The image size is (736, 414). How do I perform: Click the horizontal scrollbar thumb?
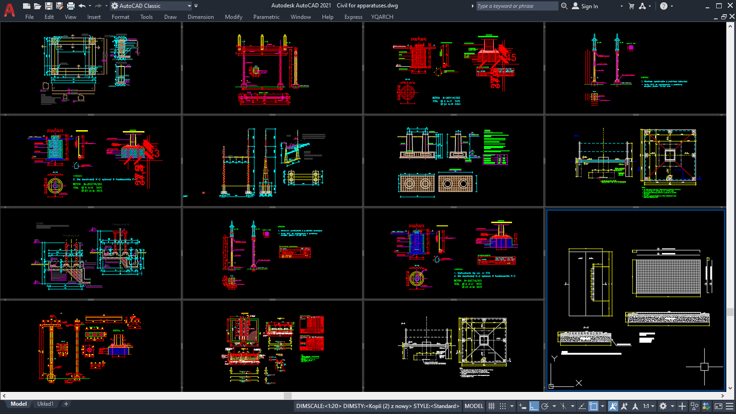click(287, 396)
